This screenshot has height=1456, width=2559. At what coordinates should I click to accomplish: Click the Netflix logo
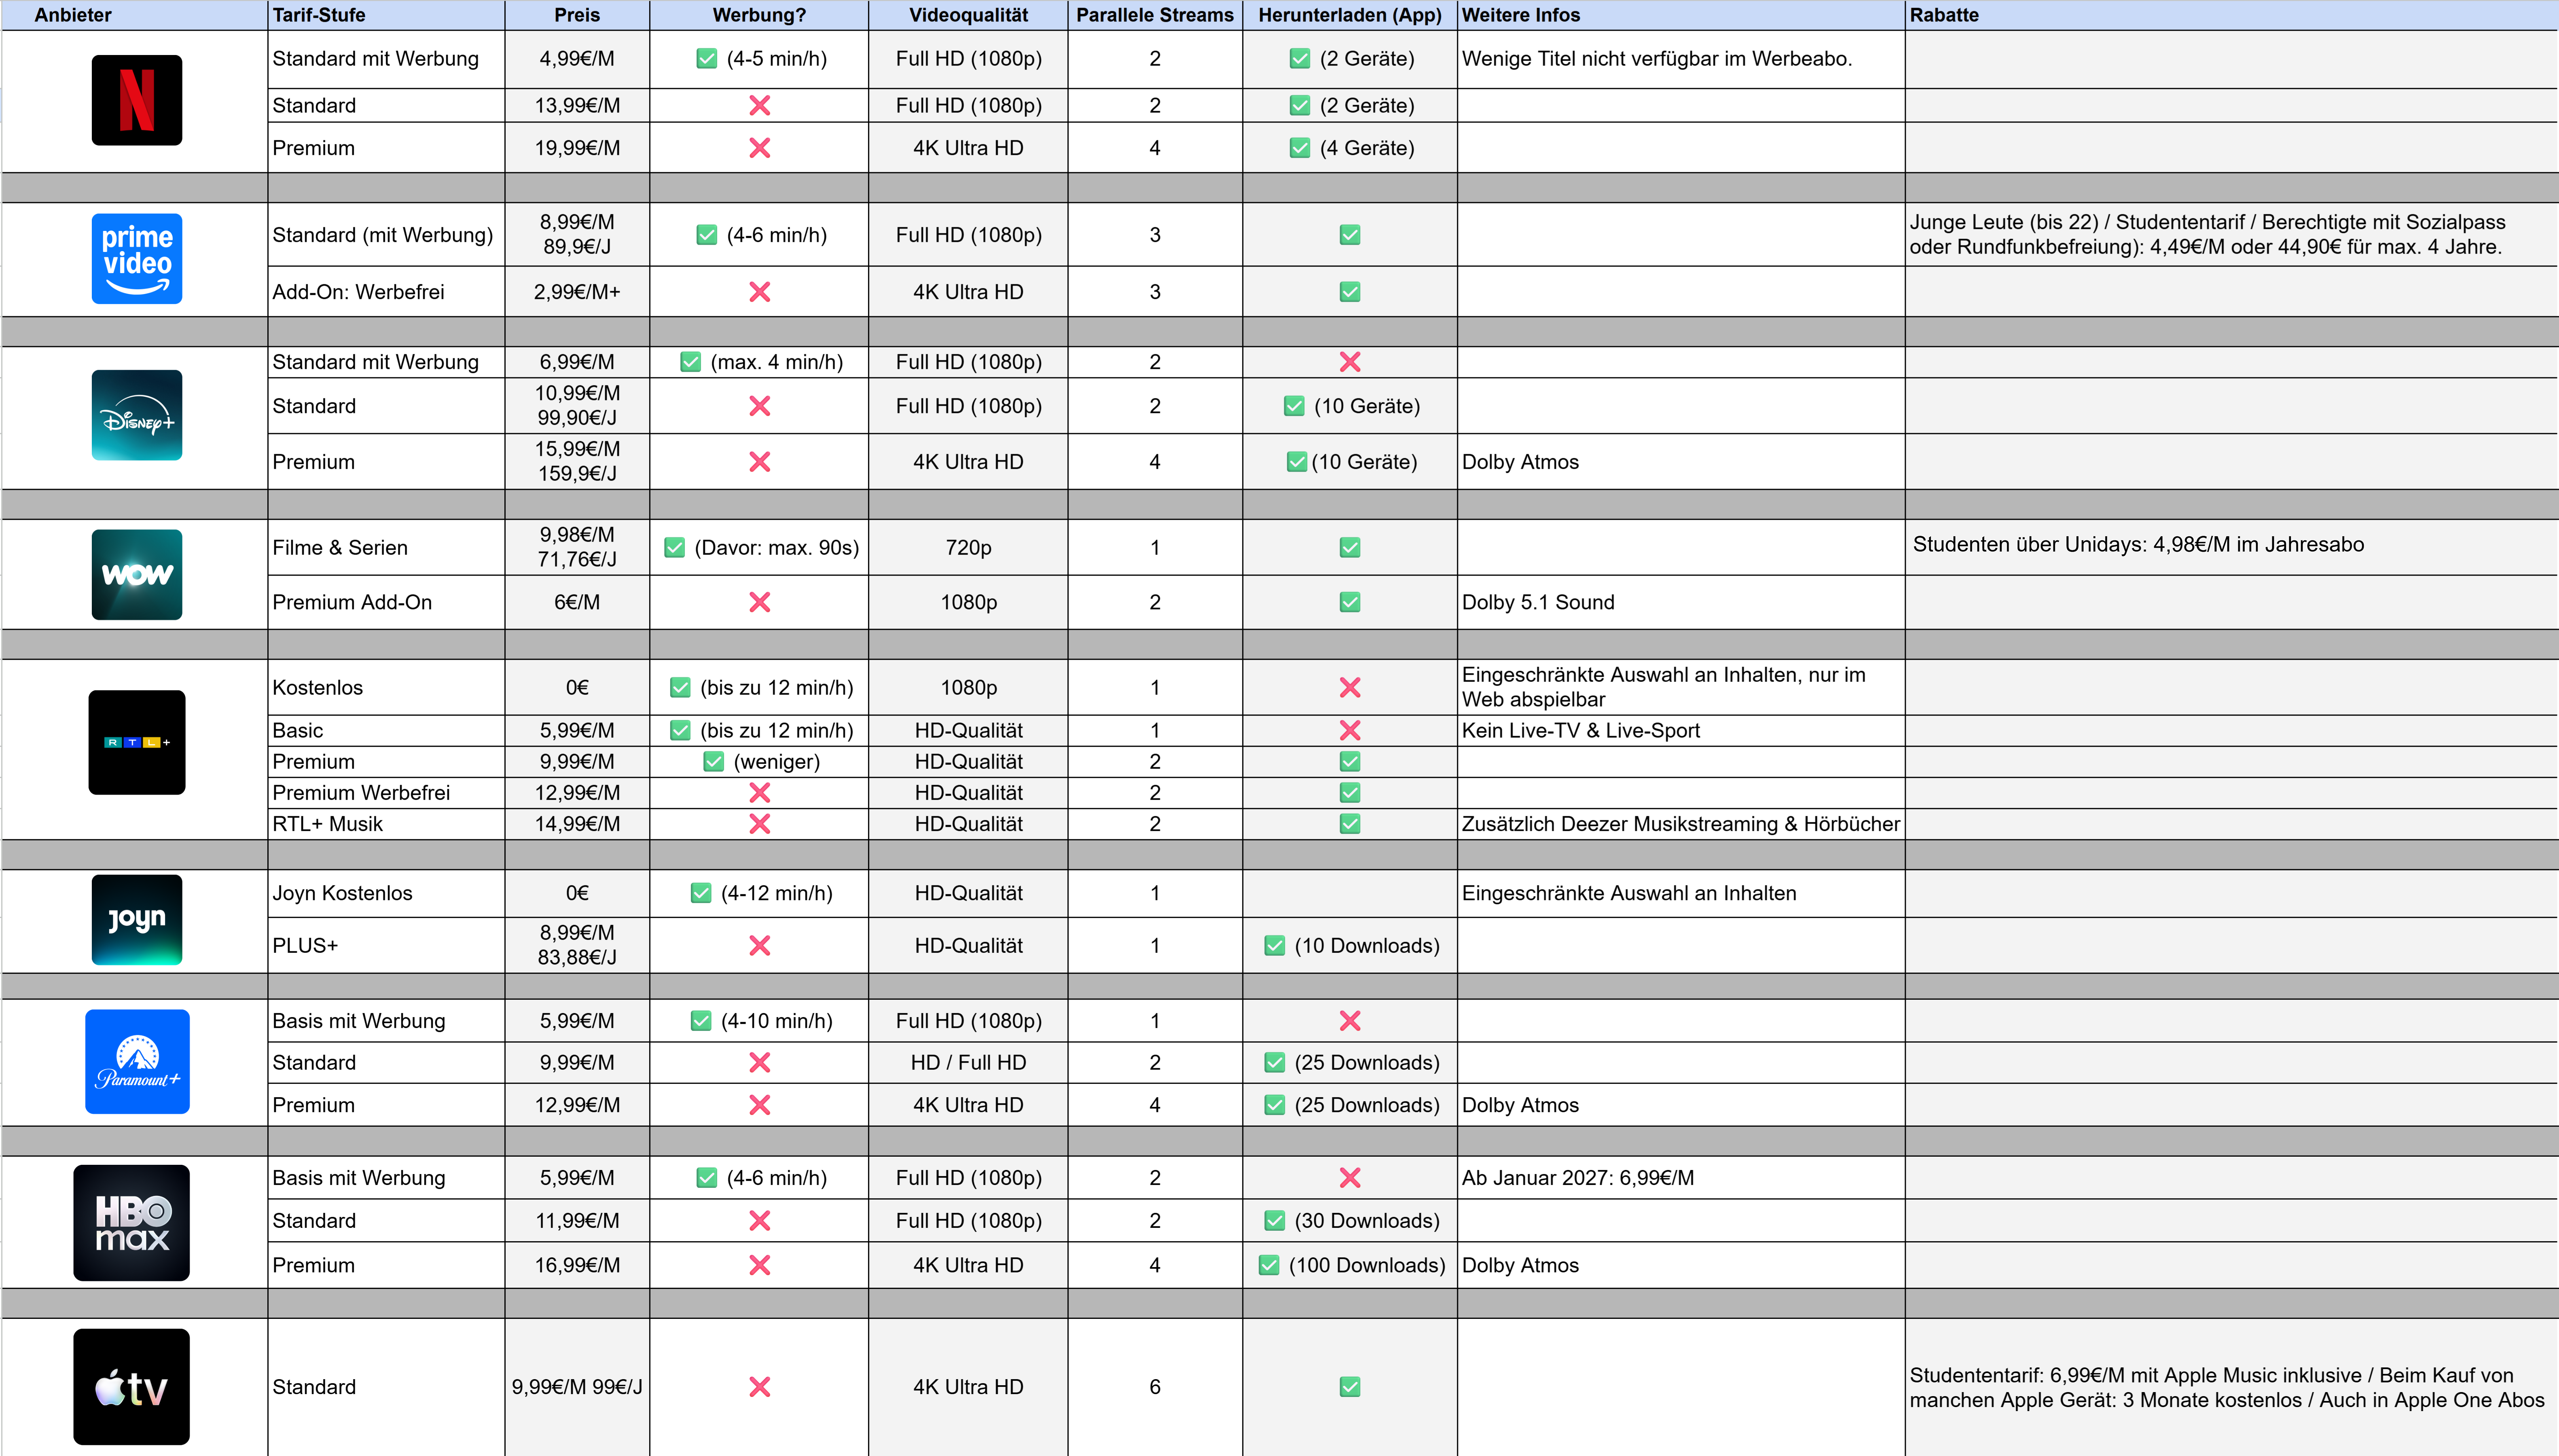click(137, 100)
